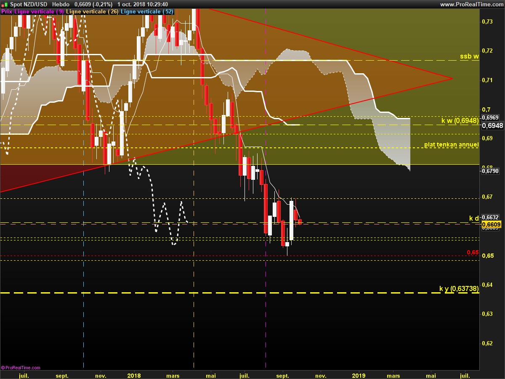Select the 'Ligne verticale (26)' label
Image resolution: width=505 pixels, height=379 pixels.
pos(93,12)
